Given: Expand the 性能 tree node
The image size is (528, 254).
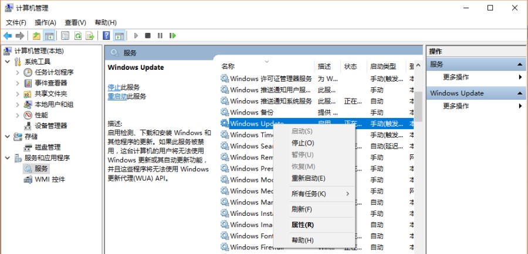Looking at the screenshot, I should (18, 115).
